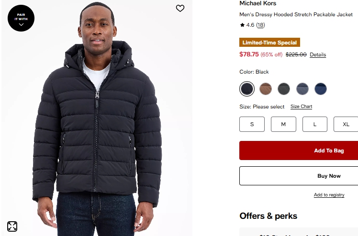Select the black color swatch
The height and width of the screenshot is (236, 358).
coord(246,89)
